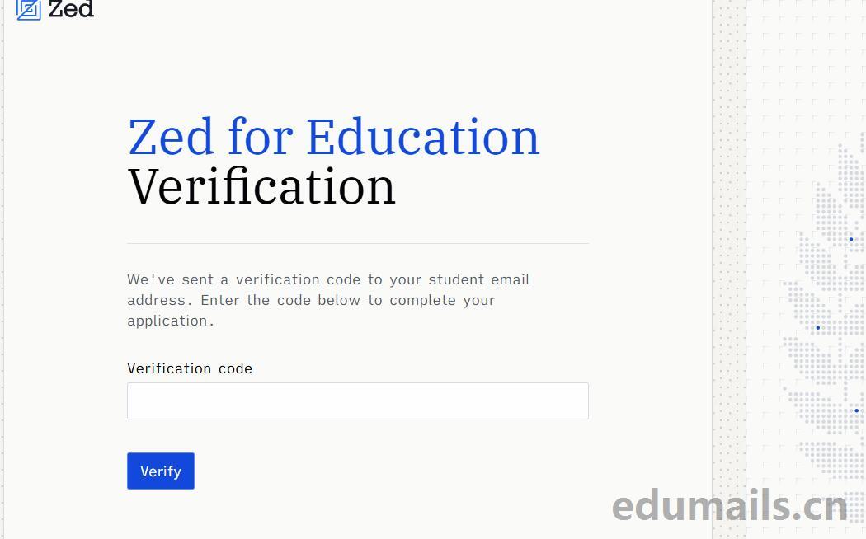
Task: Click the "Verification code" field label
Action: pos(190,368)
